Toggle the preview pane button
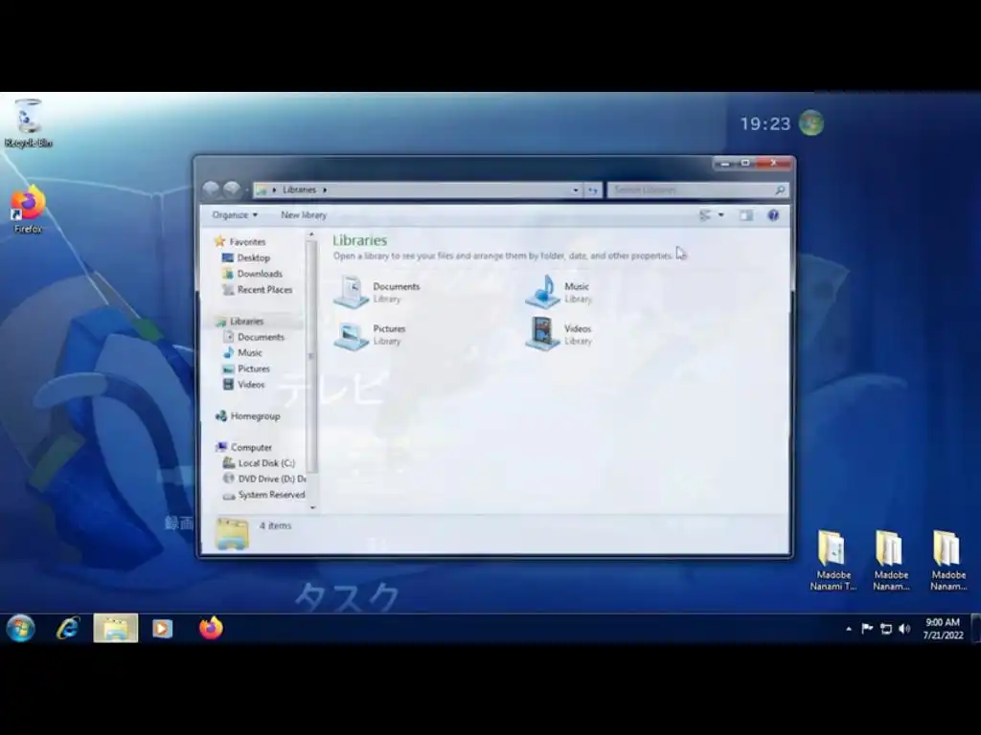The height and width of the screenshot is (735, 981). (745, 215)
